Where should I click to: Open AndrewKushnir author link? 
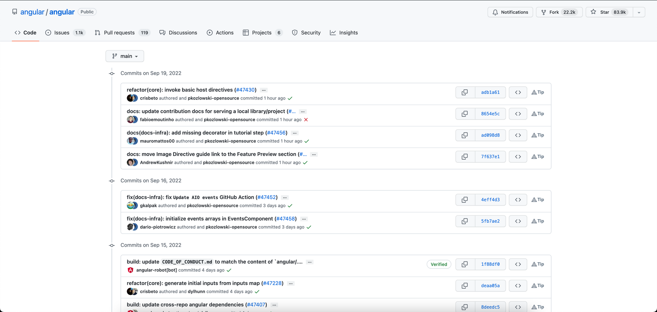[x=156, y=163]
